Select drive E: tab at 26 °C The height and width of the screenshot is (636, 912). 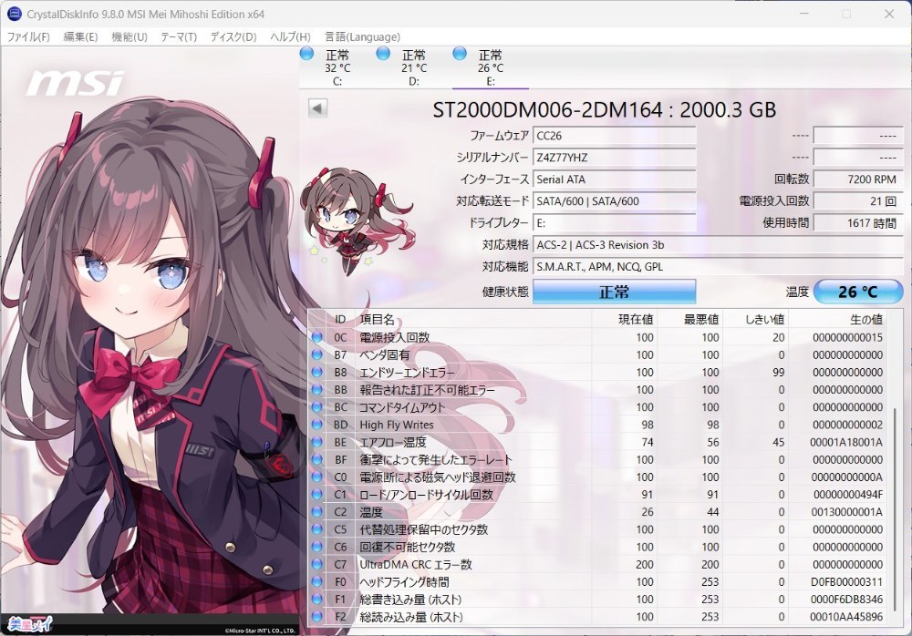(491, 67)
